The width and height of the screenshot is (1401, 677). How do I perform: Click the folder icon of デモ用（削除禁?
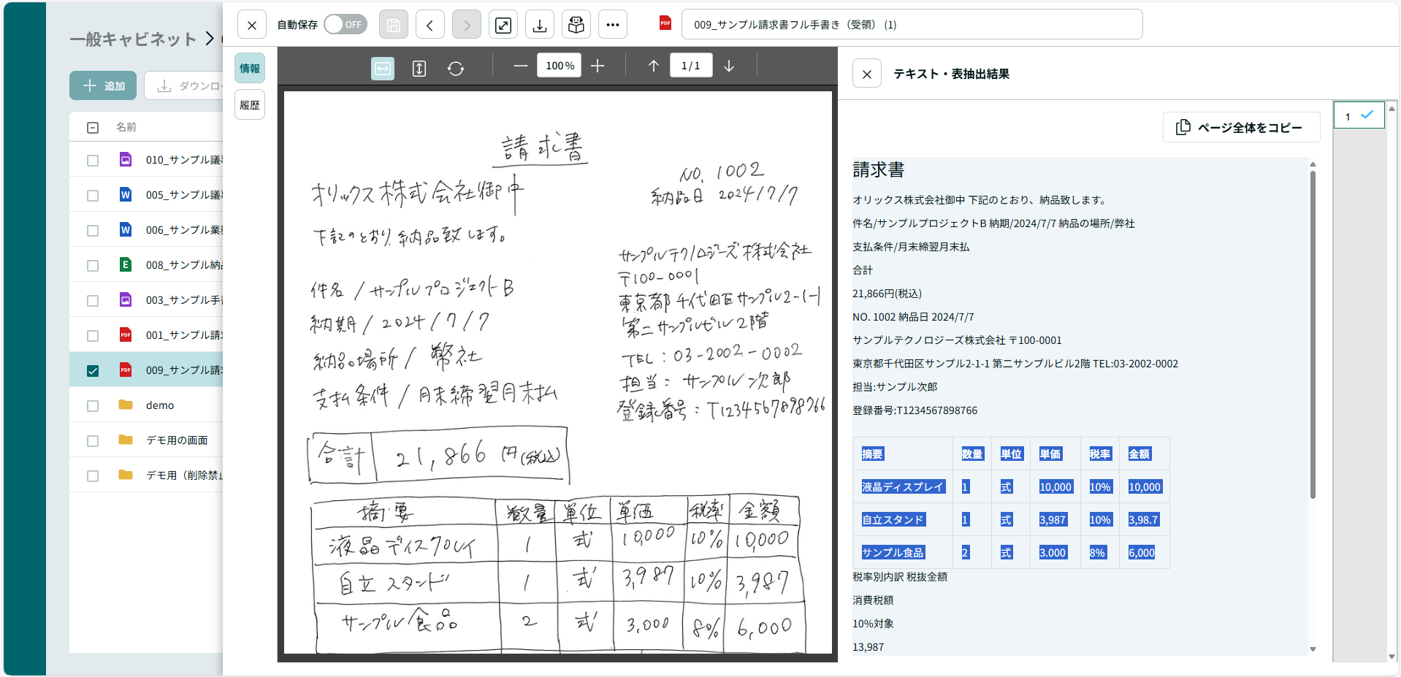(126, 475)
